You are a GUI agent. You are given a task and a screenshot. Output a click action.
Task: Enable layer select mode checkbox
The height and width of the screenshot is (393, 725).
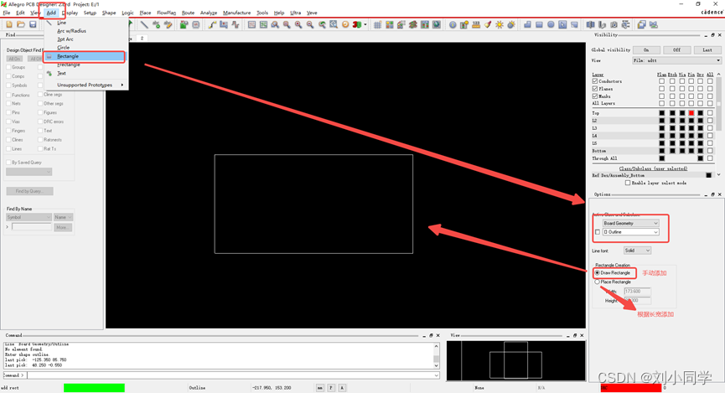[x=628, y=183]
